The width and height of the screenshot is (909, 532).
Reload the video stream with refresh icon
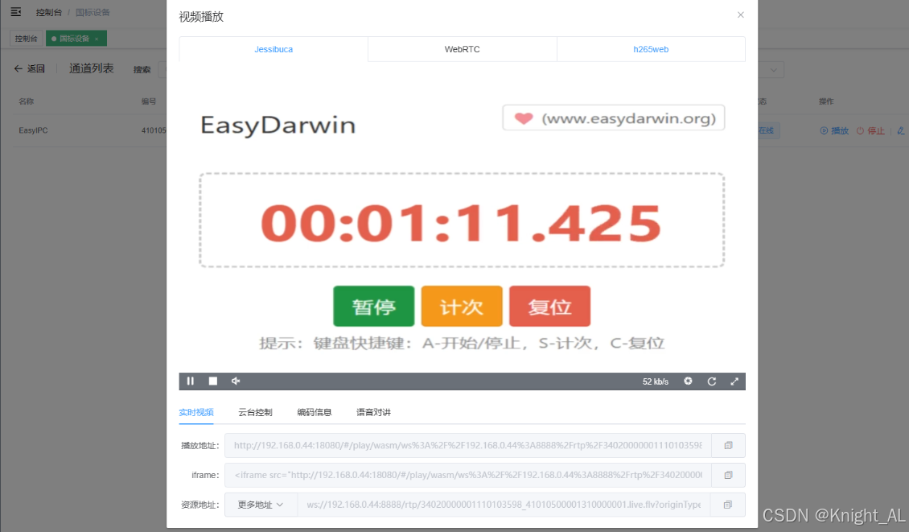tap(711, 381)
